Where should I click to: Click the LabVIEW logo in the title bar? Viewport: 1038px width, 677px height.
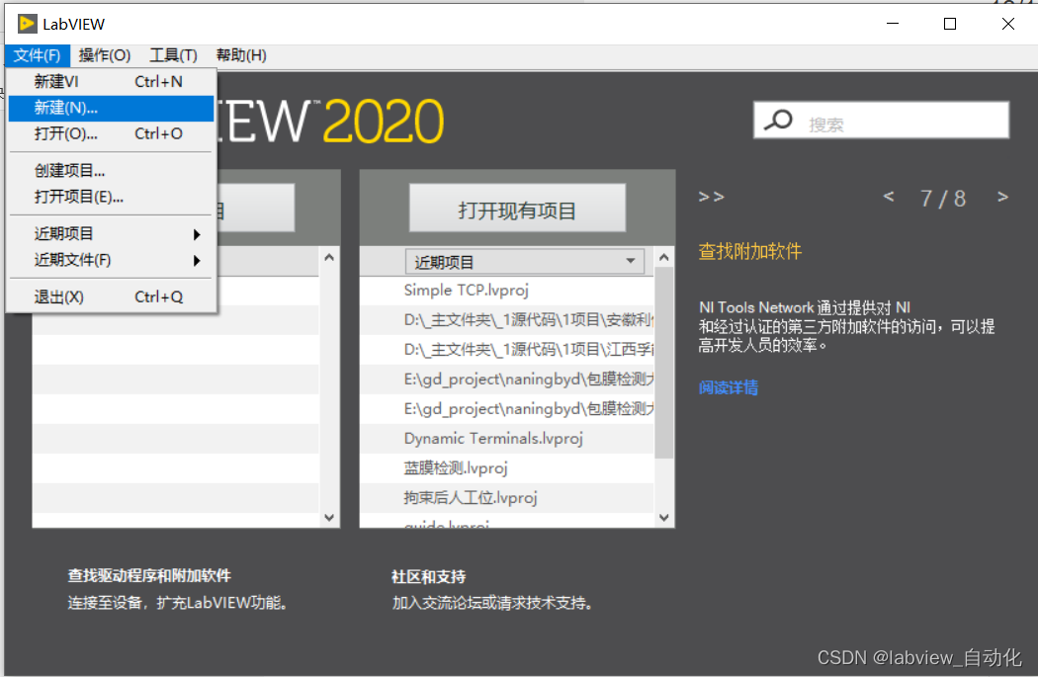point(27,24)
